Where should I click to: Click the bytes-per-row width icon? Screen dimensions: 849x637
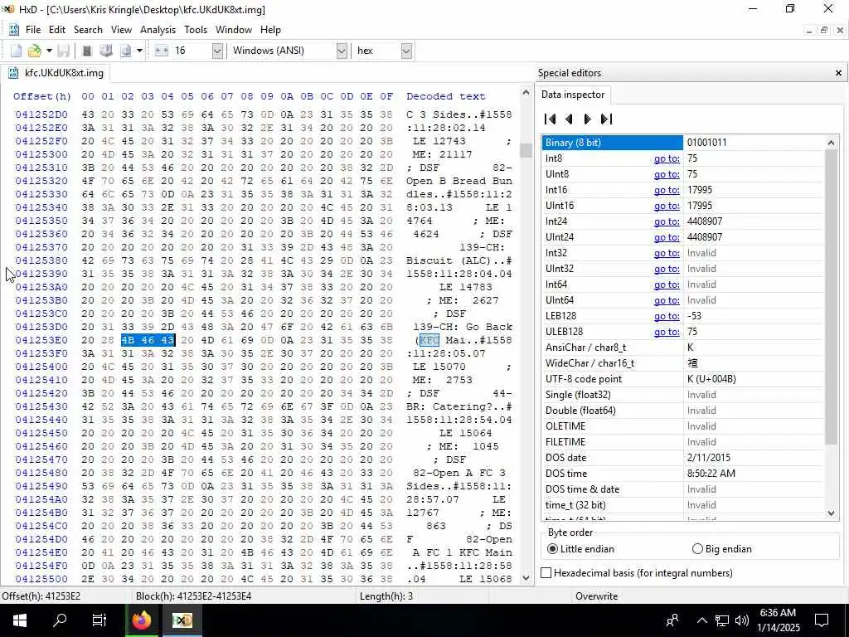[x=162, y=51]
